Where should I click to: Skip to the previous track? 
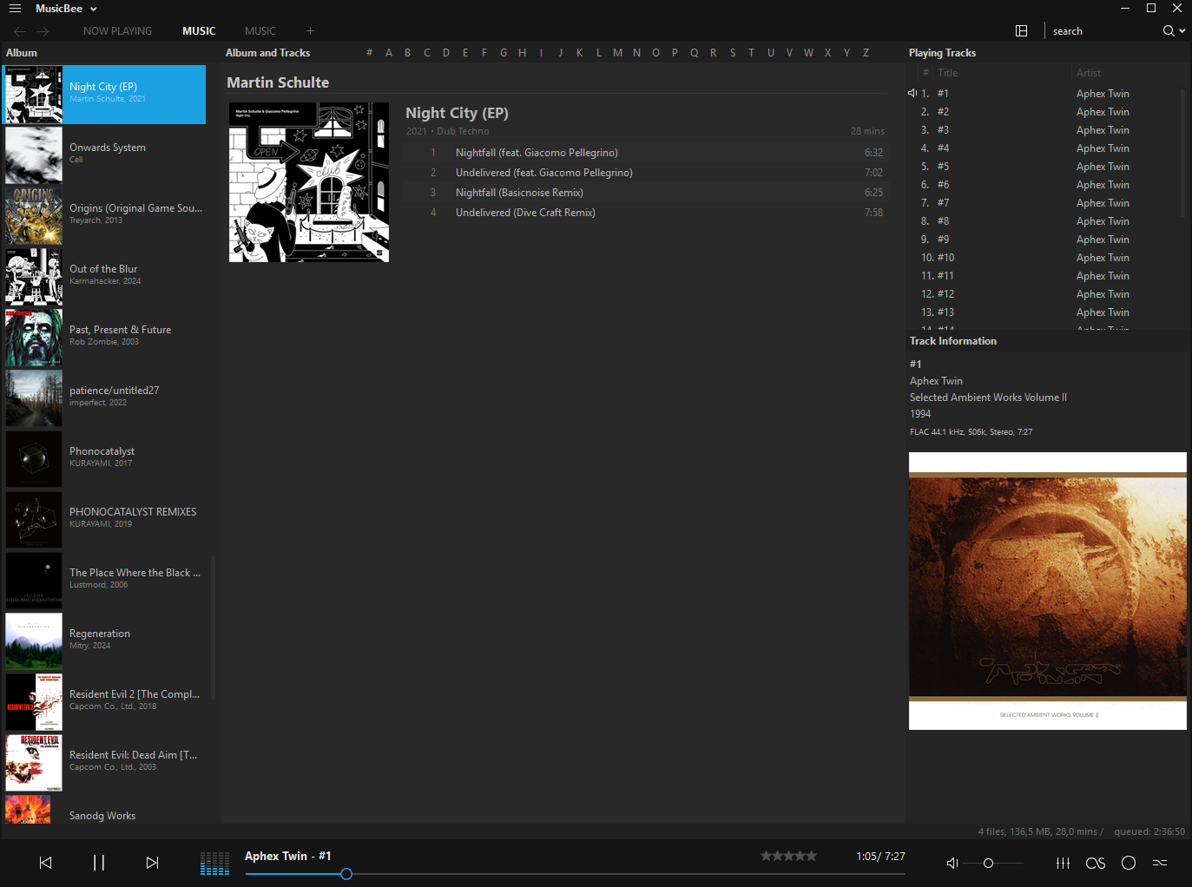[x=46, y=863]
